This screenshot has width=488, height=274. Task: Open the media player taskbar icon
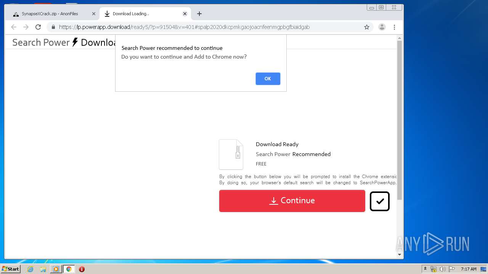point(56,269)
